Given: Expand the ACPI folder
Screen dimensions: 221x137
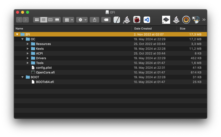Looking at the screenshot, I should coord(28,53).
